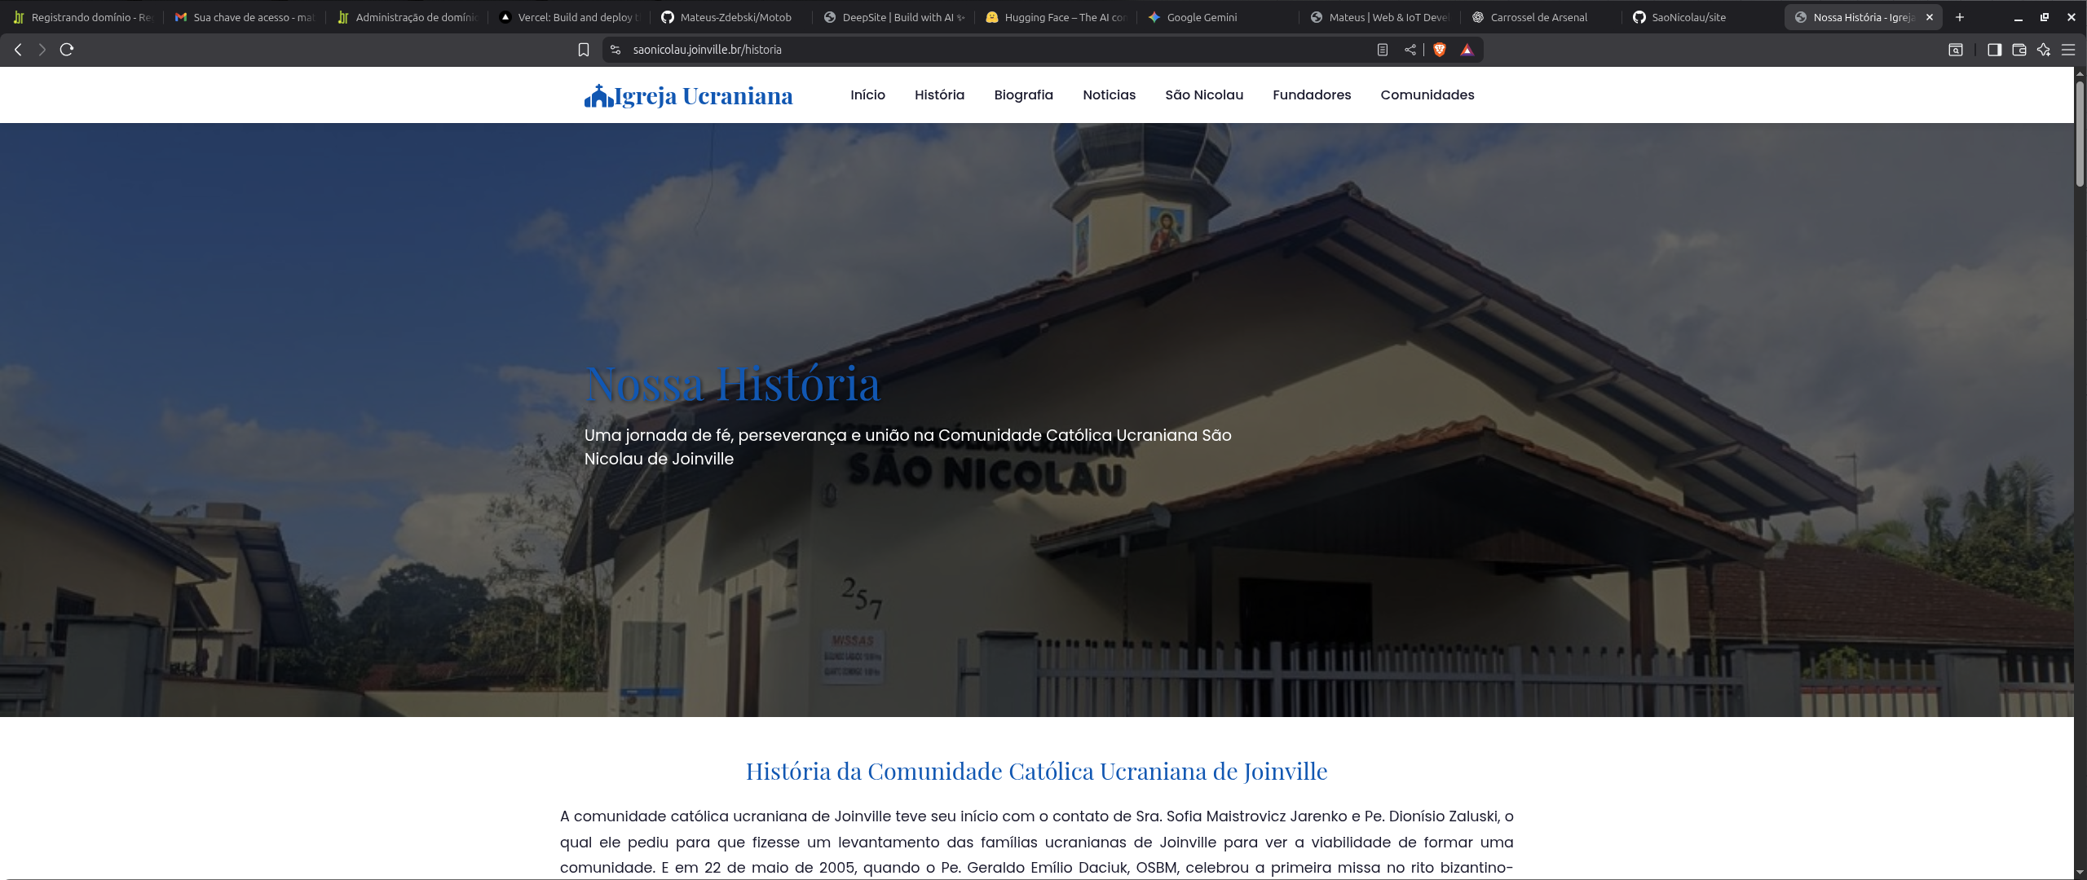Search the page with image lens tool
The image size is (2087, 880).
tap(1957, 50)
